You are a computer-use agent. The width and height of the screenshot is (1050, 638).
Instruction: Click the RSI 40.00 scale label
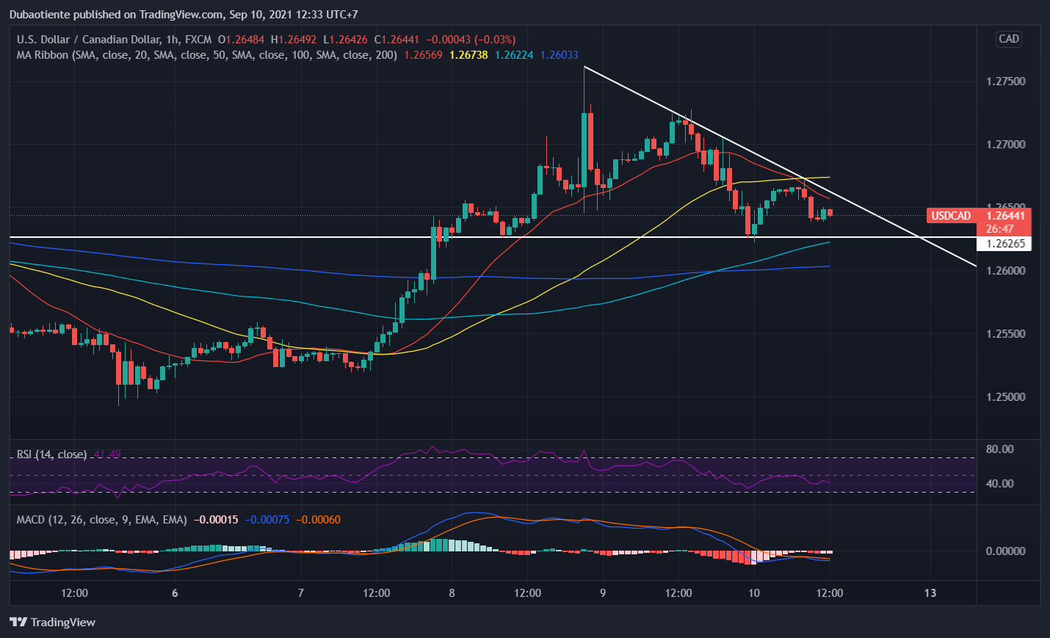(x=999, y=484)
